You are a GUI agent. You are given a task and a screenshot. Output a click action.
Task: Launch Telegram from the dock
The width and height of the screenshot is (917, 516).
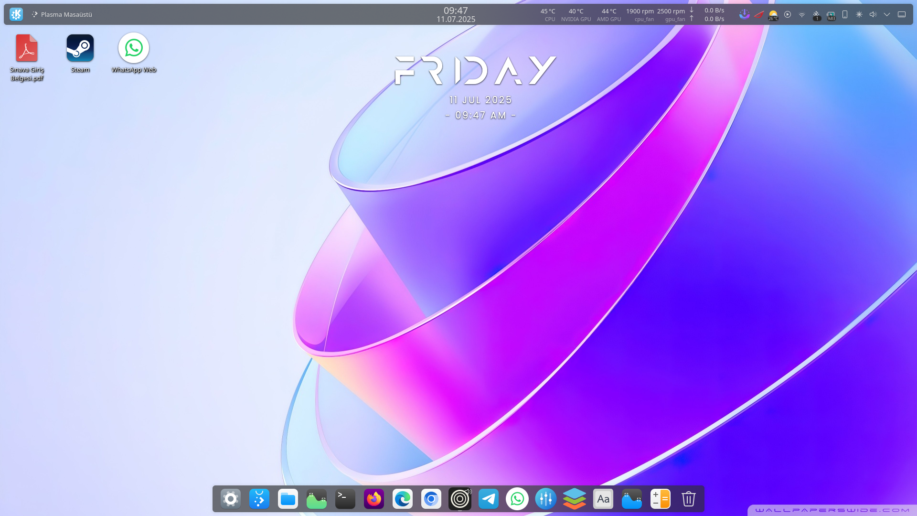489,499
